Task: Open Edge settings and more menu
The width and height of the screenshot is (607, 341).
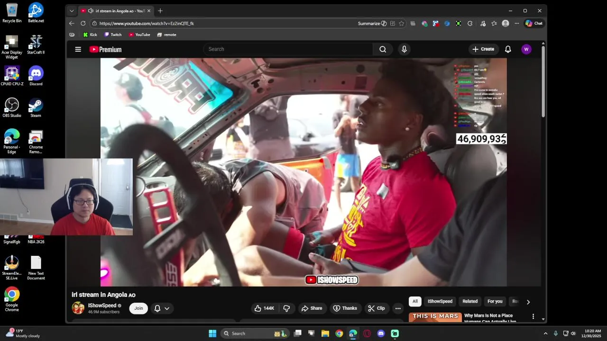Action: pos(517,23)
